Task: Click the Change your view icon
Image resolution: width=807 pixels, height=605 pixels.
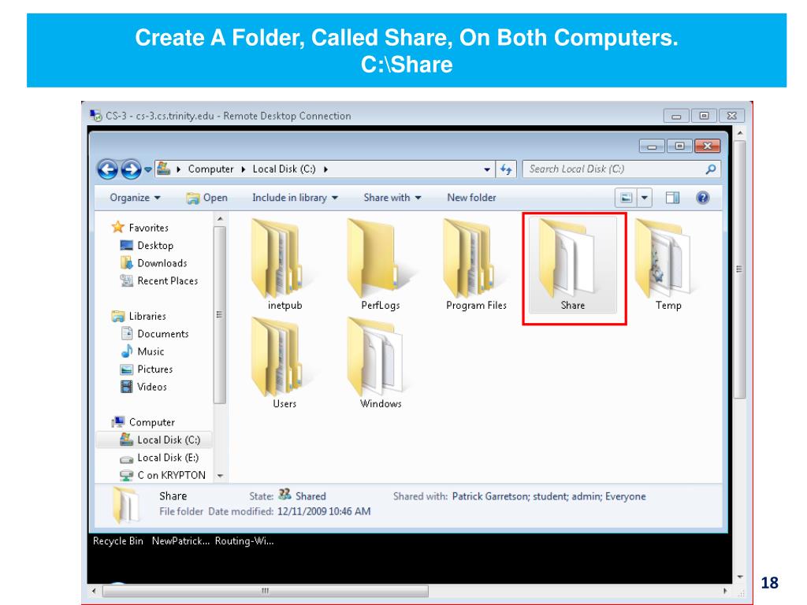Action: 627,198
